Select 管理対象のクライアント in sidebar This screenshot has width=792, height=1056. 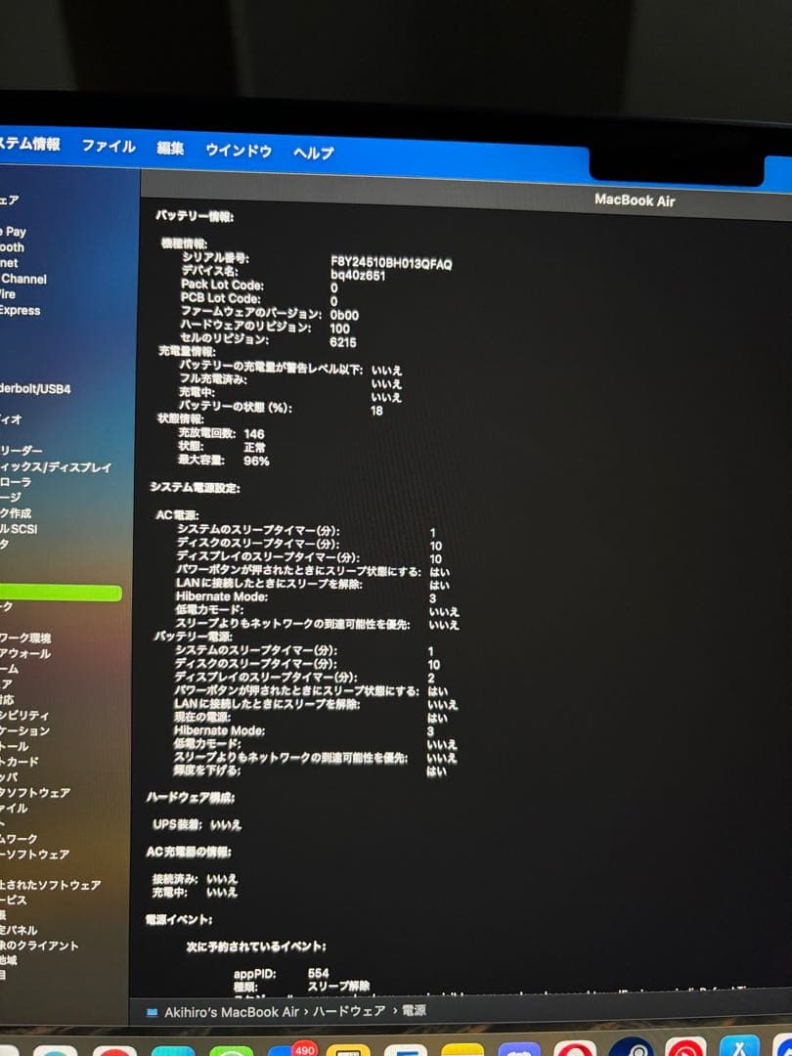click(39, 946)
